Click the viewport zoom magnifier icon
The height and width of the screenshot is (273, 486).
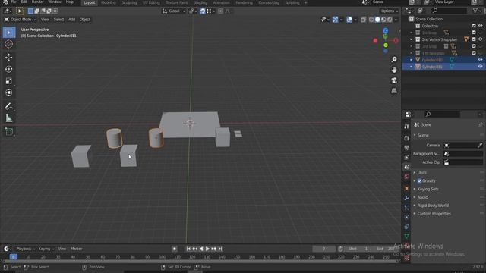[394, 59]
